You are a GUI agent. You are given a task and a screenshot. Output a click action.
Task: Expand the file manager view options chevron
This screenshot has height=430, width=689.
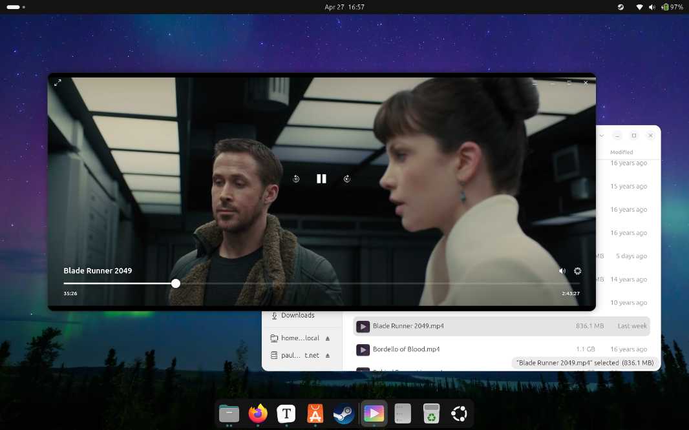tap(602, 136)
